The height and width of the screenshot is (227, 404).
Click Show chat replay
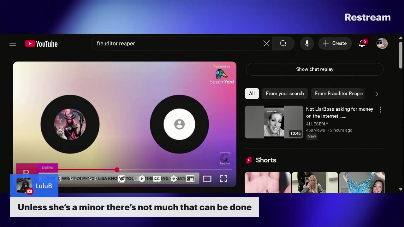(x=315, y=69)
